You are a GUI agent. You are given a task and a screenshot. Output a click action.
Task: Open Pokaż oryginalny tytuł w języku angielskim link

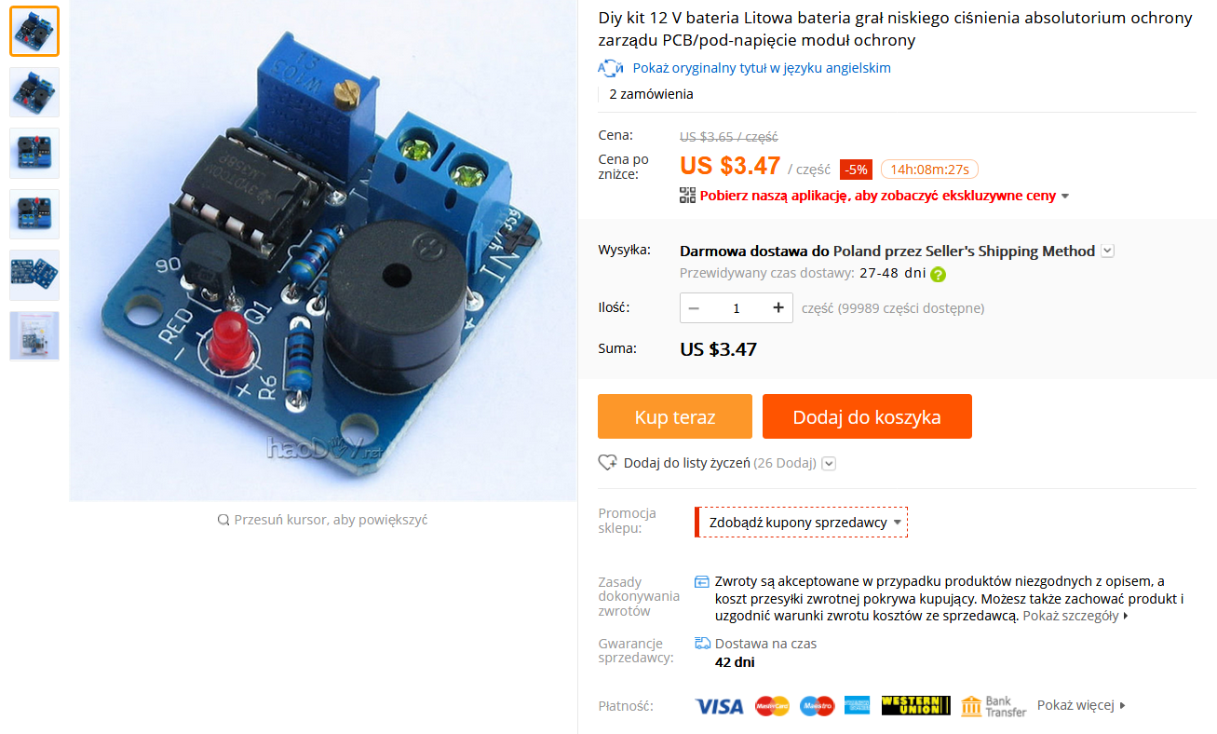762,68
